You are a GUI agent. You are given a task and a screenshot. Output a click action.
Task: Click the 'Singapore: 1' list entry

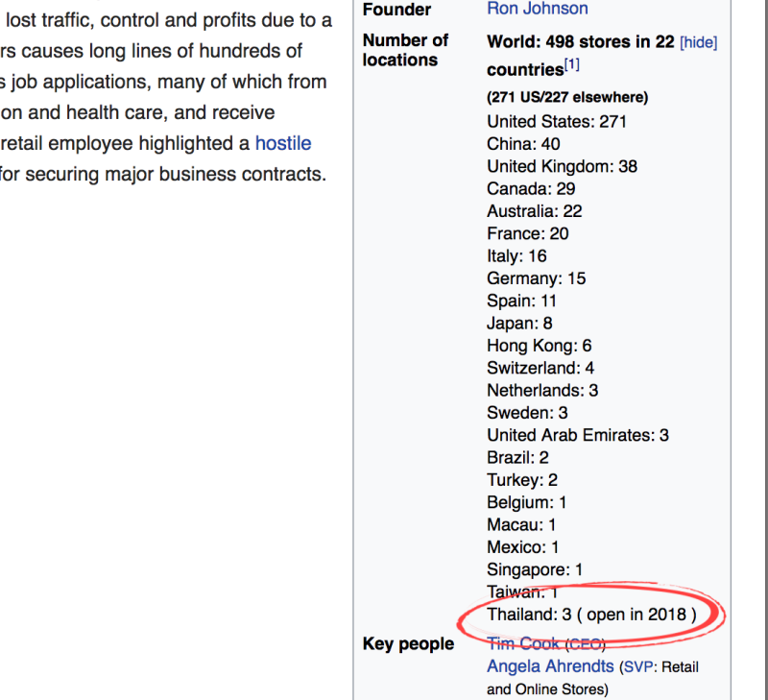[535, 569]
